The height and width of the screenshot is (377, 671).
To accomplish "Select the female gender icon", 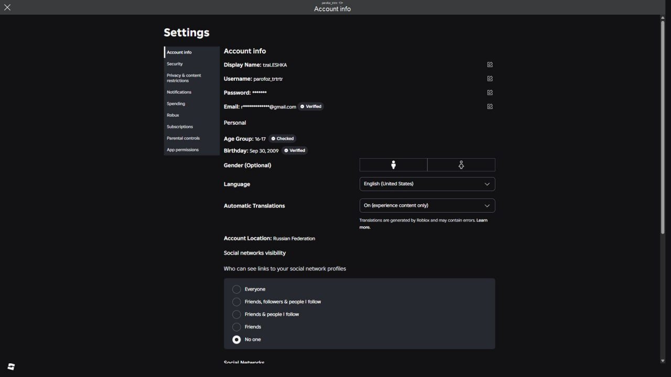I will pyautogui.click(x=461, y=165).
